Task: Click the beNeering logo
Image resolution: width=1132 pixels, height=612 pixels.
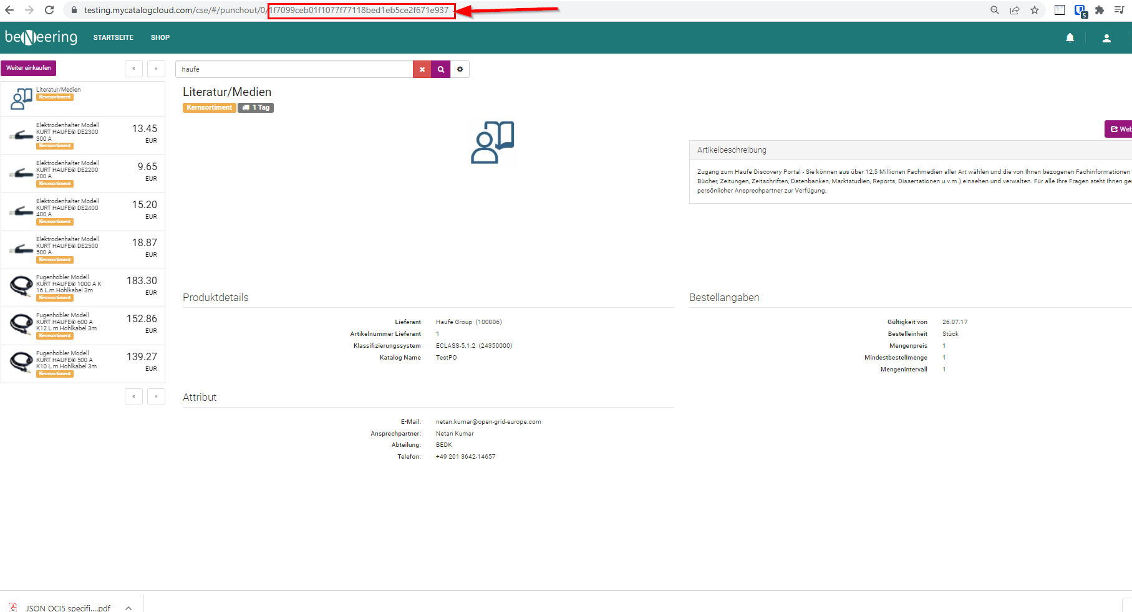Action: (x=41, y=37)
